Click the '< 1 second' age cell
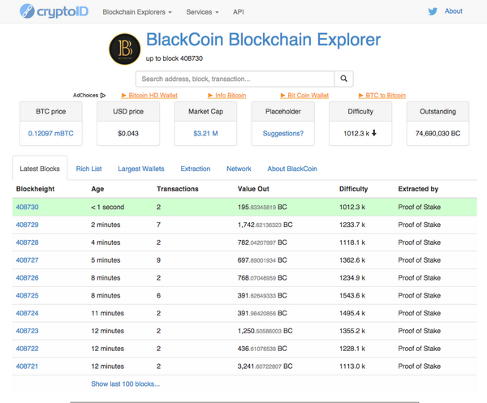The width and height of the screenshot is (487, 403). [107, 207]
